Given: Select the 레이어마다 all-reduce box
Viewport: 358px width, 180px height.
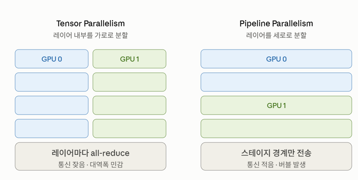Looking at the screenshot, I should click(x=91, y=156).
